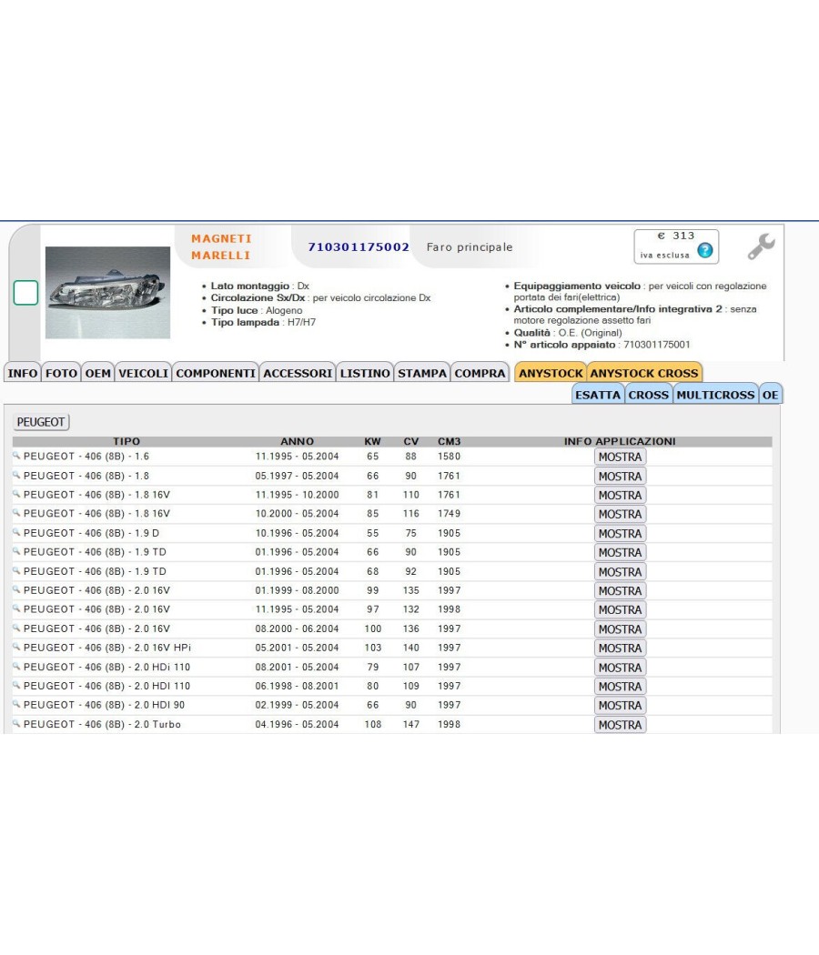The image size is (819, 955).
Task: Click magnifier icon beside 406 1.8 row
Action: tap(16, 475)
